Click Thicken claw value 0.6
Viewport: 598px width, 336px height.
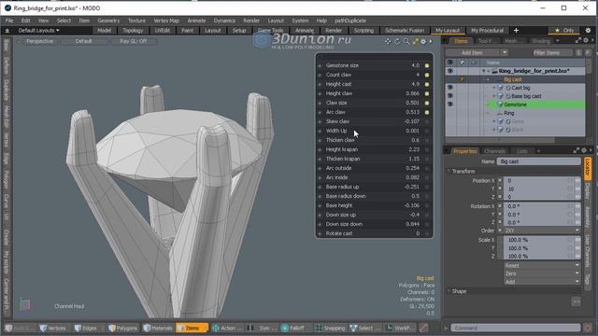click(x=415, y=140)
